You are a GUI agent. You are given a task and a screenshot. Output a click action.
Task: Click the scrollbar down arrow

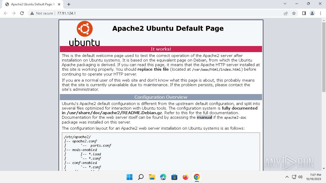point(324,168)
